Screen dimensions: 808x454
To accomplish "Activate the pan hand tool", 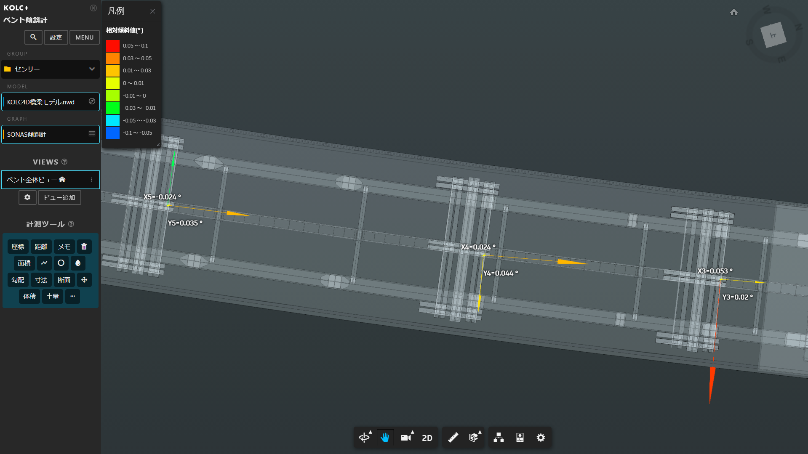I will click(385, 438).
